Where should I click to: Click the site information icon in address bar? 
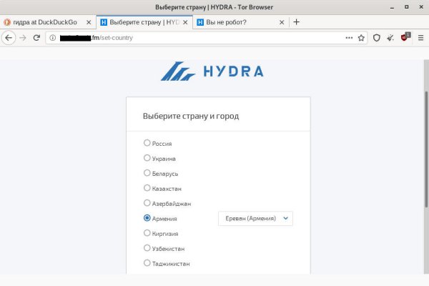click(53, 37)
